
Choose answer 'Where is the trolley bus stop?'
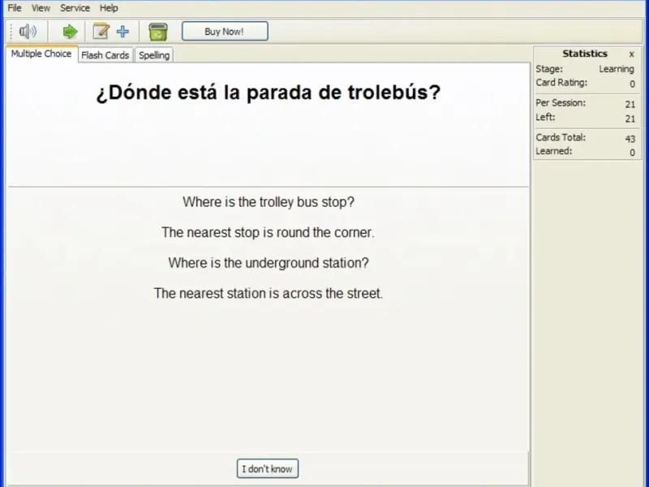269,202
